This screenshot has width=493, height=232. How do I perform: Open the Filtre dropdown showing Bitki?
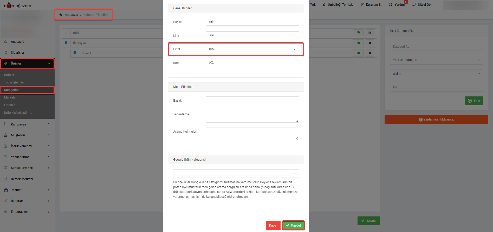pos(252,49)
